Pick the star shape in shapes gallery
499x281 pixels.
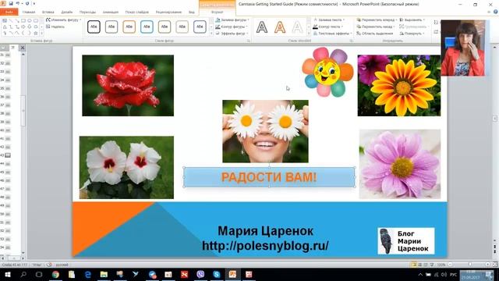click(x=35, y=33)
